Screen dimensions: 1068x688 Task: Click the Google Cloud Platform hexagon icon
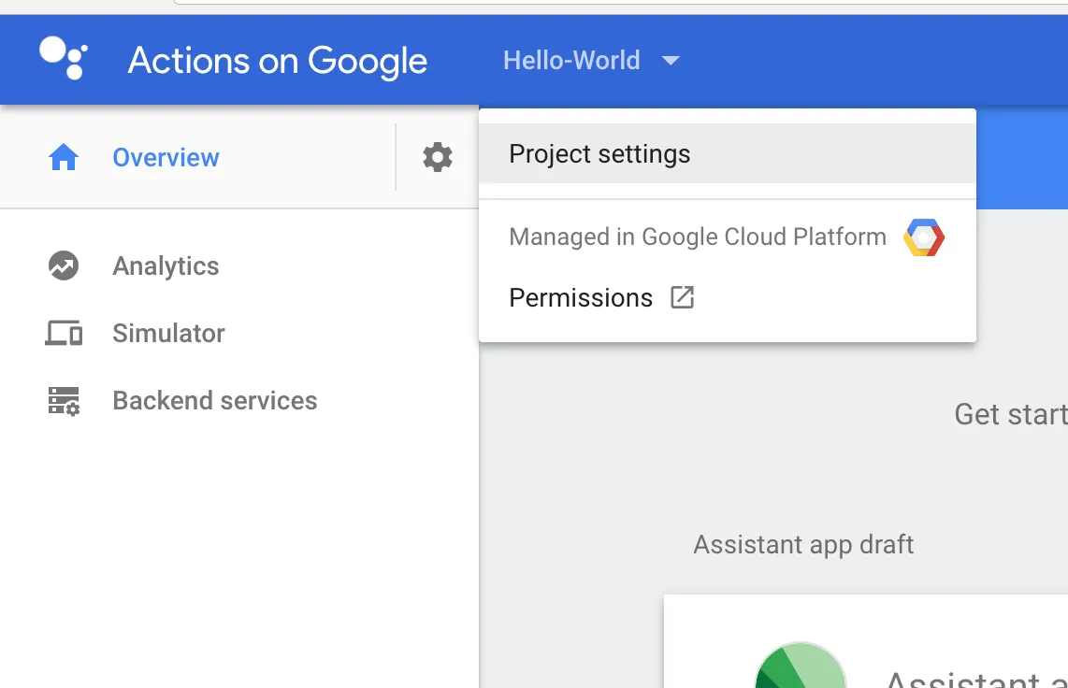coord(923,237)
